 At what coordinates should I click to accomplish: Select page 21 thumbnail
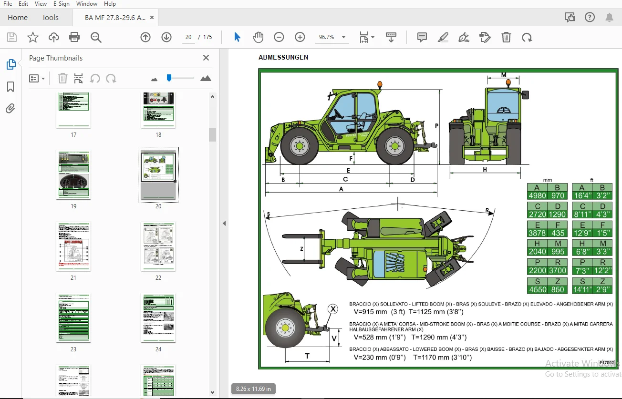(x=73, y=246)
